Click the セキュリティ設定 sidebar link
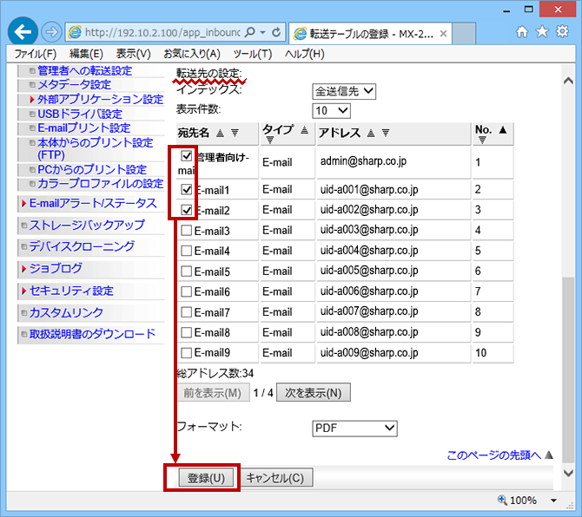Viewport: 582px width, 517px height. [71, 291]
